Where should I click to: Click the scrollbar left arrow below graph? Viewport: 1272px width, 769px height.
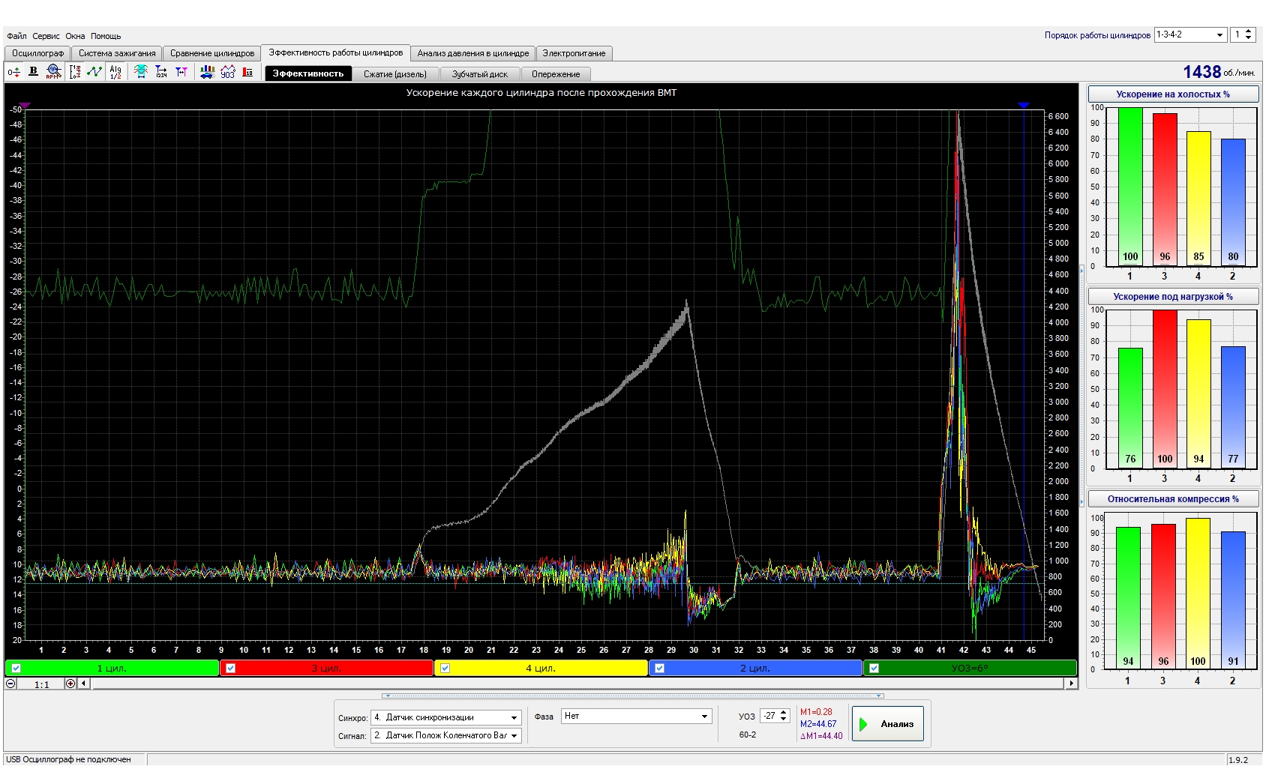[84, 684]
